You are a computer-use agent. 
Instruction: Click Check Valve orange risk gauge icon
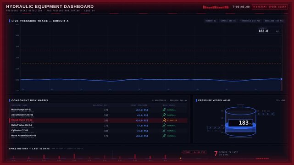coord(164,121)
